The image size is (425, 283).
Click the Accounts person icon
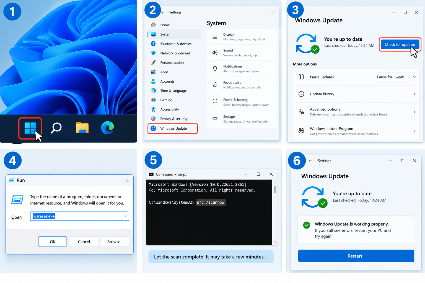pyautogui.click(x=153, y=81)
